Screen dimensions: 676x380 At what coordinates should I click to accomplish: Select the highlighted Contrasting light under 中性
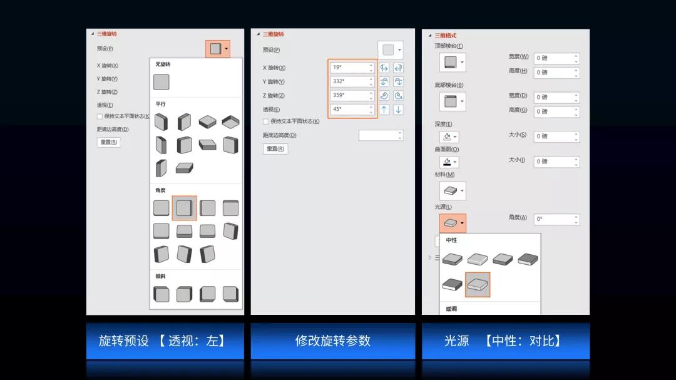pyautogui.click(x=478, y=285)
